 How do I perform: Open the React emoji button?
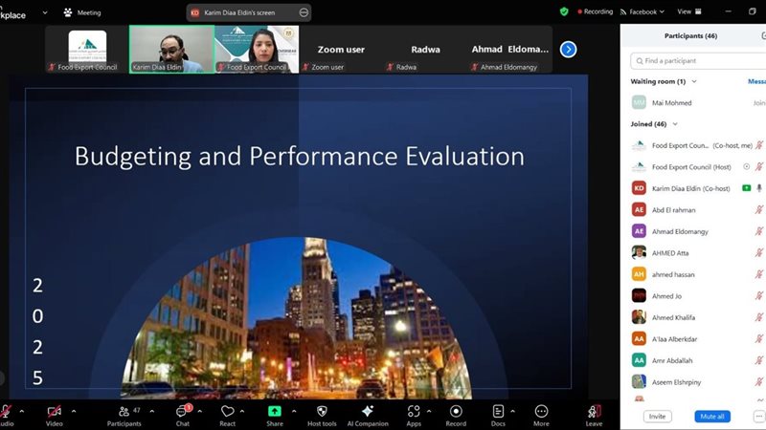(227, 416)
